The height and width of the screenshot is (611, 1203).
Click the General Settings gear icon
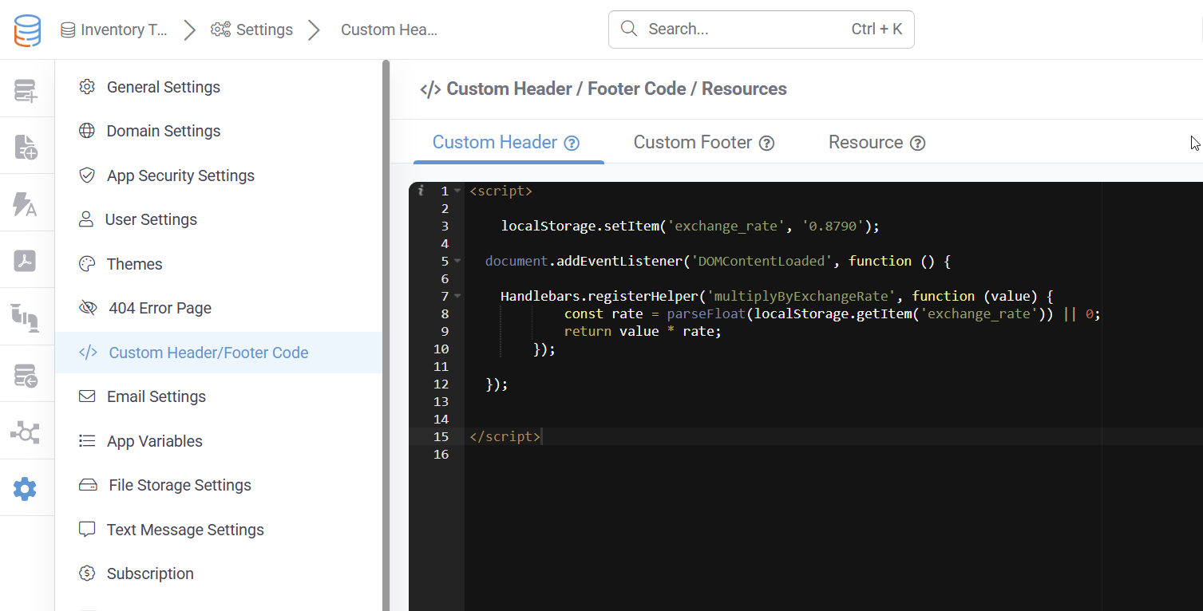point(87,87)
